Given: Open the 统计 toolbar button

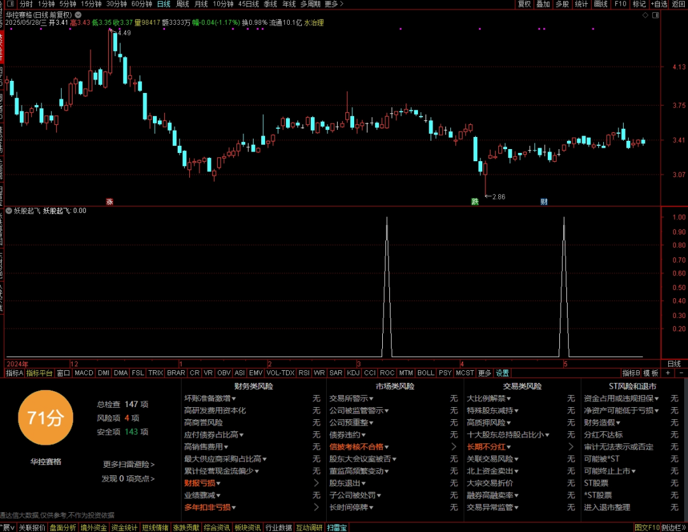Looking at the screenshot, I should point(582,4).
